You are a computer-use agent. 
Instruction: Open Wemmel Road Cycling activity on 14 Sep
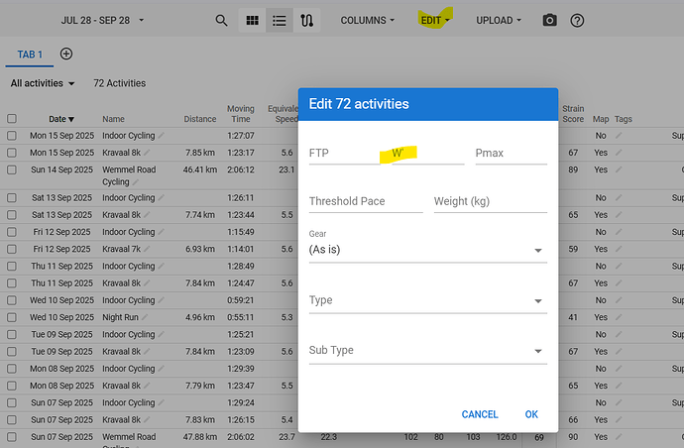[x=129, y=175]
